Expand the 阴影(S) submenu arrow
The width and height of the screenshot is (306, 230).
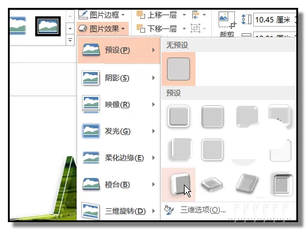[154, 78]
